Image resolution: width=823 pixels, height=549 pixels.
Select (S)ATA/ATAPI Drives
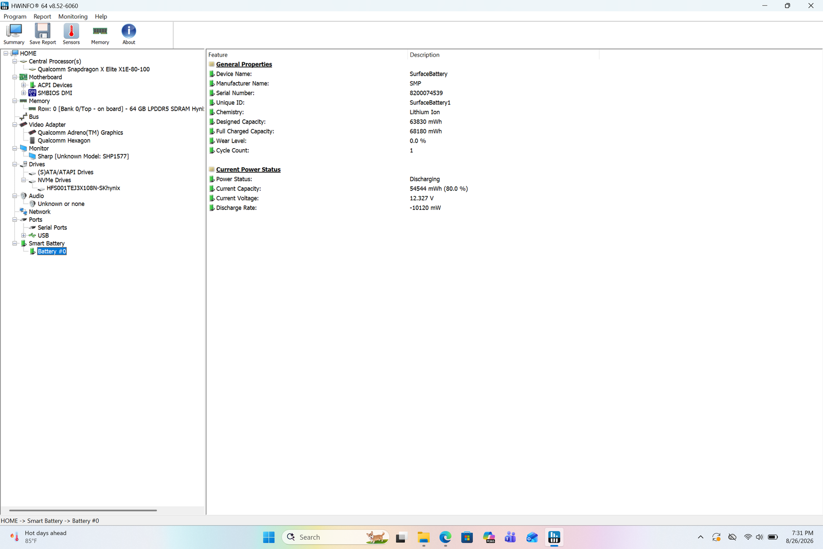coord(65,172)
